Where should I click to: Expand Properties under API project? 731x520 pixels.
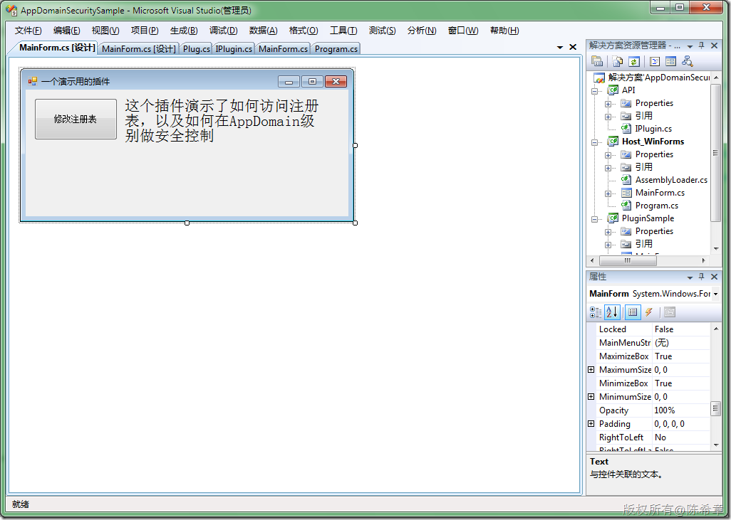(608, 104)
